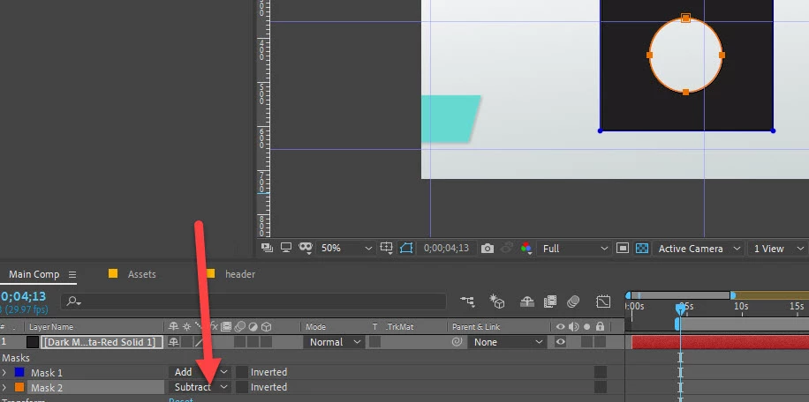Take a snapshot with the camera icon
Viewport: 809px width, 402px height.
click(x=487, y=249)
